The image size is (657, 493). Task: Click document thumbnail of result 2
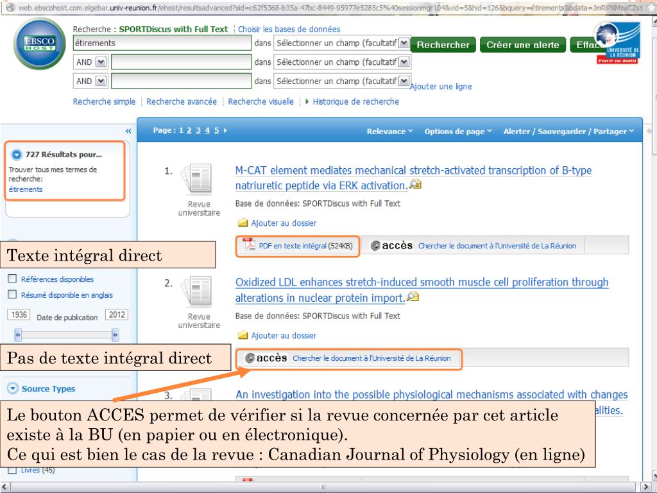coord(196,292)
